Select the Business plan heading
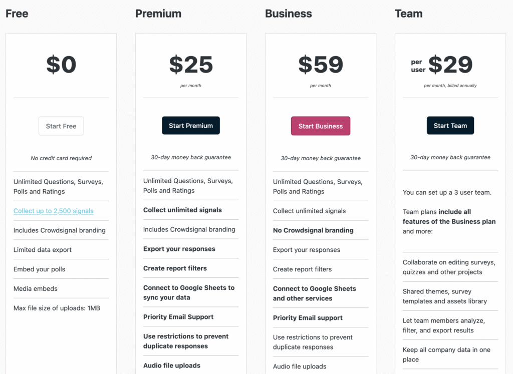Viewport: 513px width, 374px height. [x=289, y=14]
